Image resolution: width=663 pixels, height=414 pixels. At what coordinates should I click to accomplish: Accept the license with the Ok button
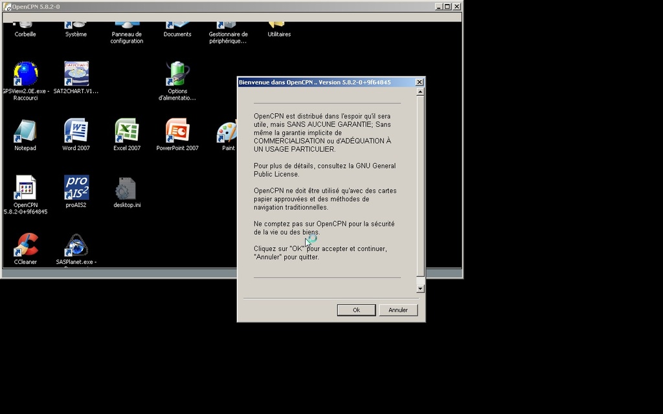point(357,310)
